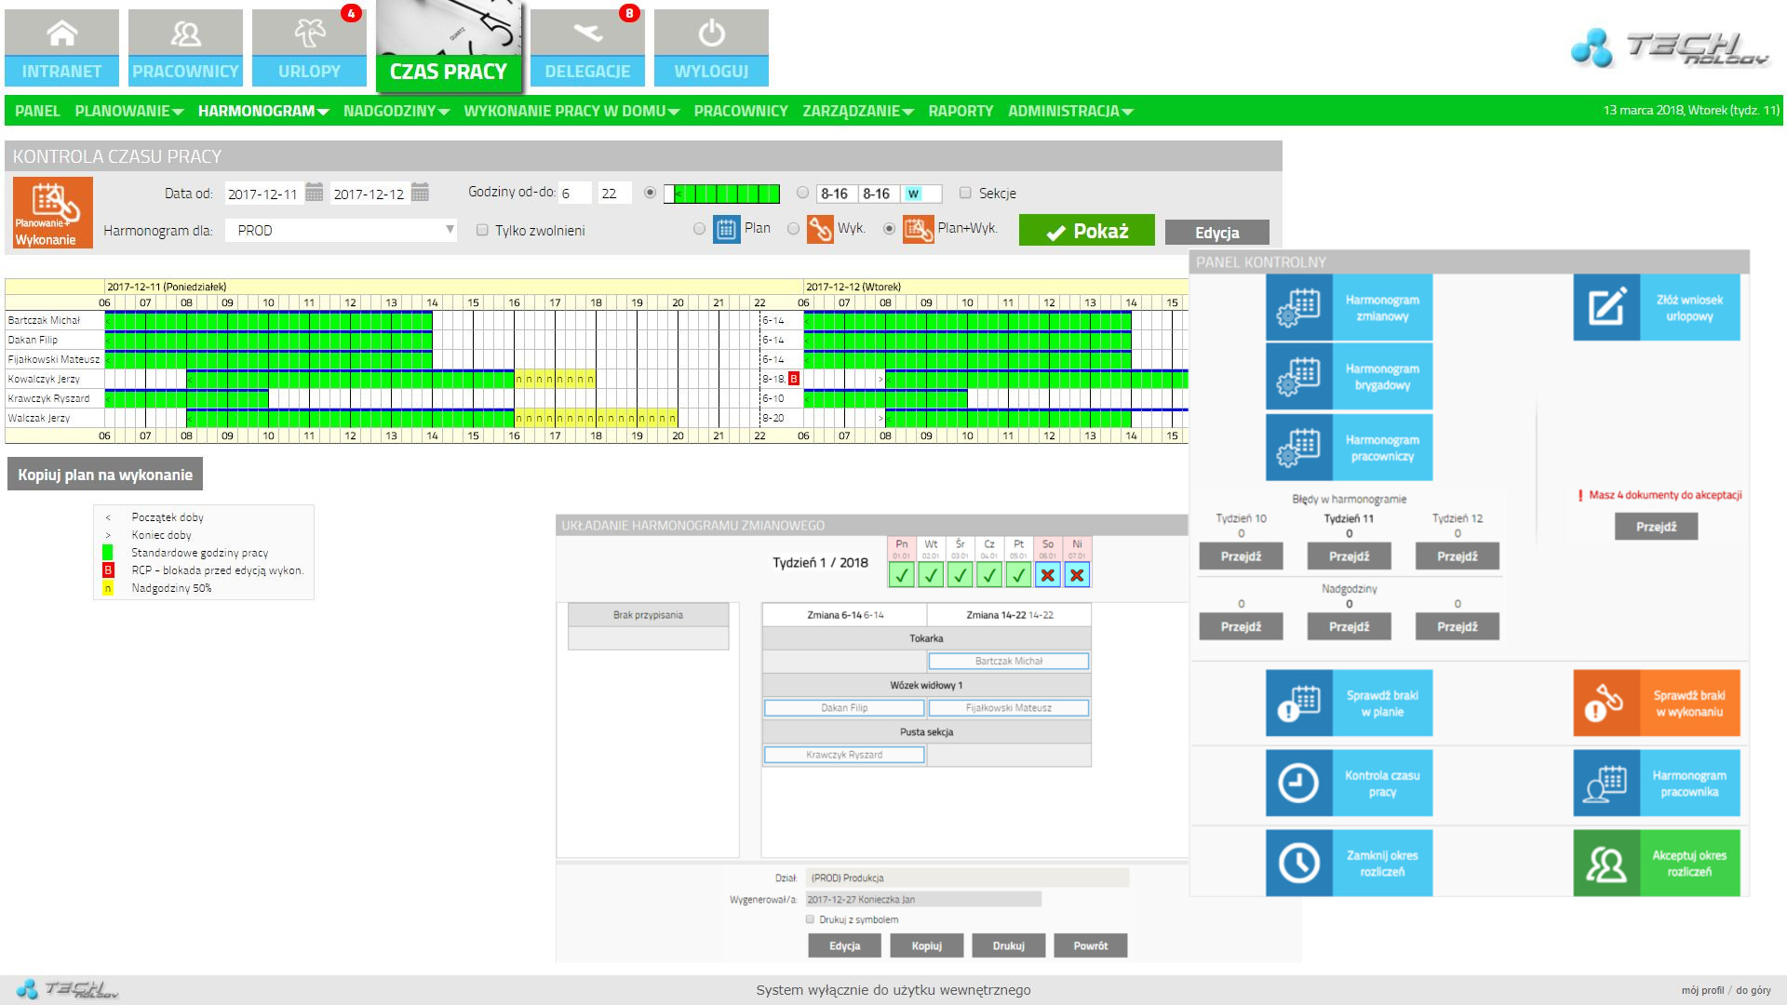The height and width of the screenshot is (1005, 1787).
Task: Open Kontrola czasu pracy clock tile
Action: 1349,784
